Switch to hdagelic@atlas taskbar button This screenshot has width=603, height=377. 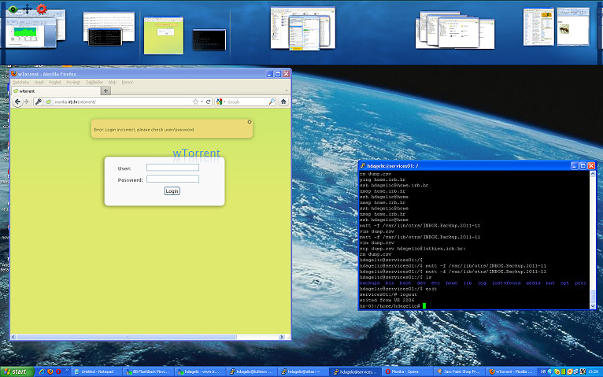pos(303,371)
